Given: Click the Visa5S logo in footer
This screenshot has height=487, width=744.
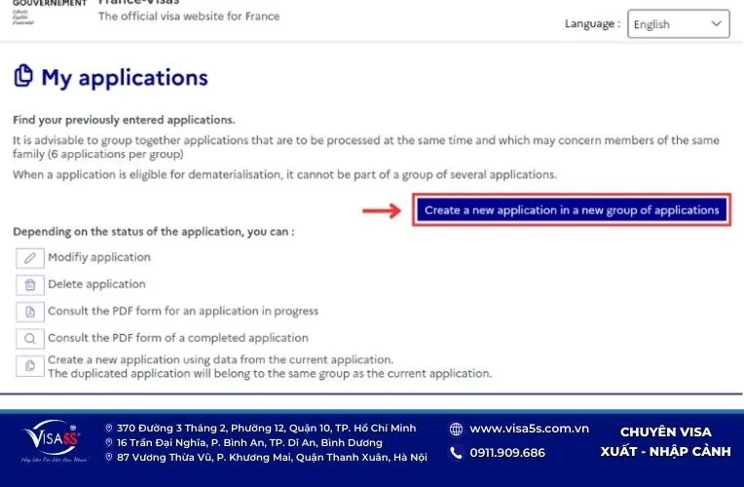Looking at the screenshot, I should point(53,441).
